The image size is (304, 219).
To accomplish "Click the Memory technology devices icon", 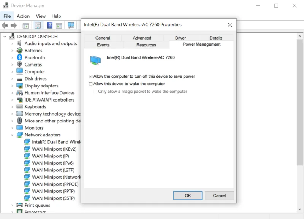I will 19,114.
